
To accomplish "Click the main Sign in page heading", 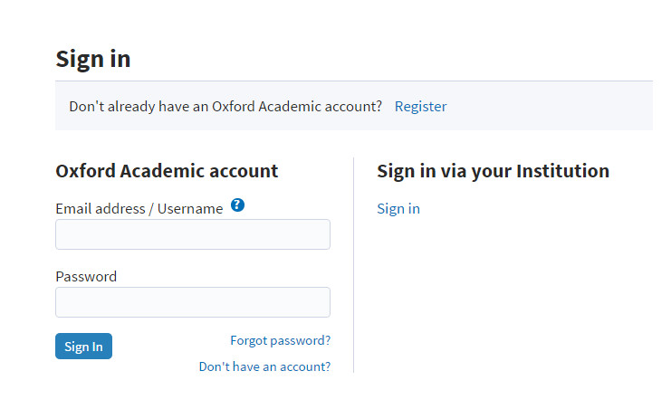I will point(93,59).
